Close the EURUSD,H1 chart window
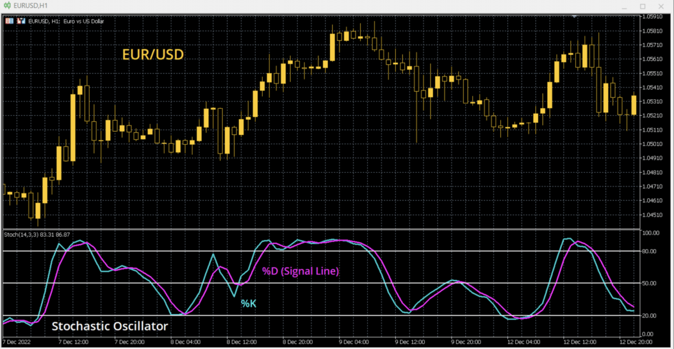Image resolution: width=674 pixels, height=349 pixels. pos(661,7)
